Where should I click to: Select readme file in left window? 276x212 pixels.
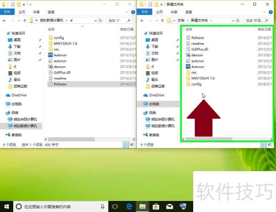pos(57,78)
